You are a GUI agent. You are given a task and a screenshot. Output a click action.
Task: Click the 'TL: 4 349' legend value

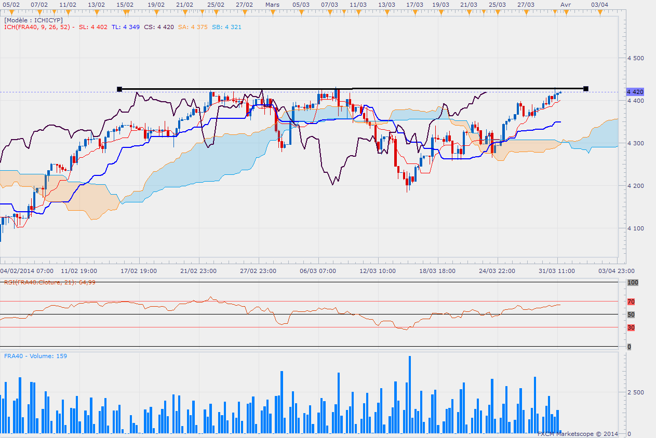click(125, 26)
